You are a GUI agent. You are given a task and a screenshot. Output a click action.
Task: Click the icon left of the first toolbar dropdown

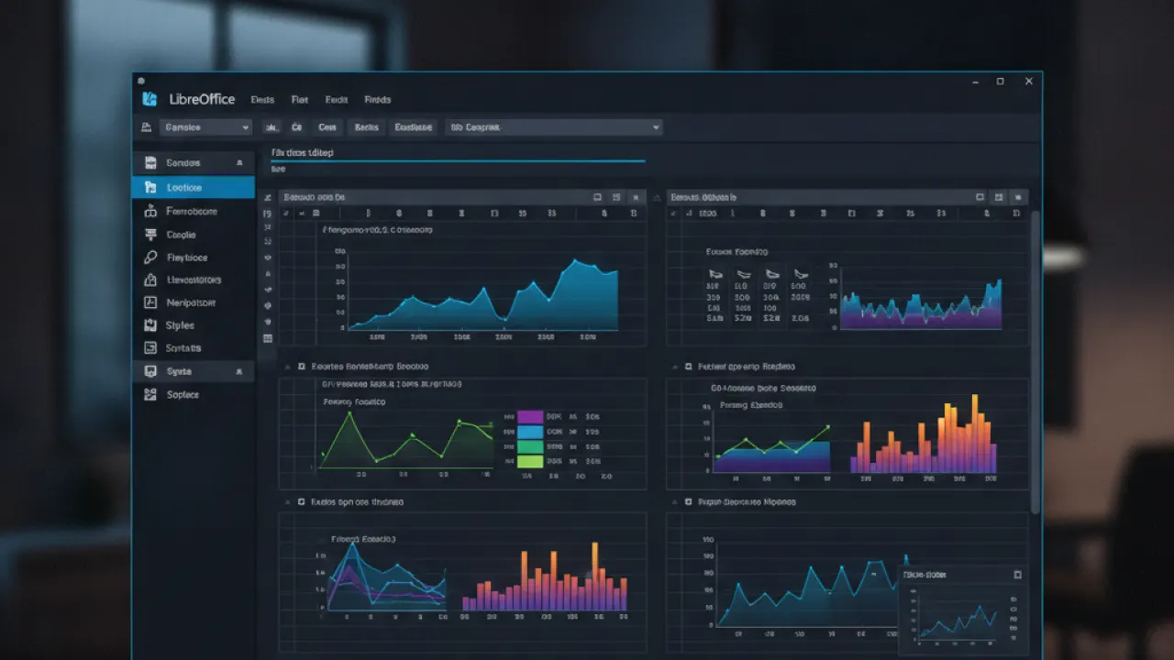[x=146, y=127]
